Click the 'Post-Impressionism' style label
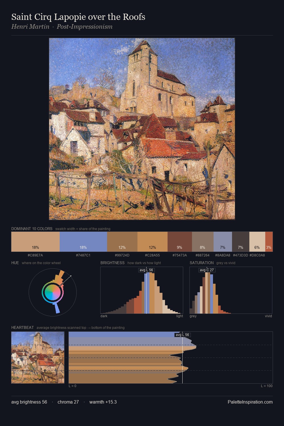Image resolution: width=284 pixels, height=426 pixels. 85,27
